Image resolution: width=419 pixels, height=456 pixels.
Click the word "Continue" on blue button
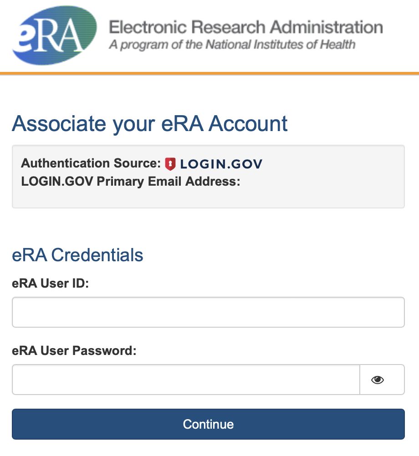[208, 424]
